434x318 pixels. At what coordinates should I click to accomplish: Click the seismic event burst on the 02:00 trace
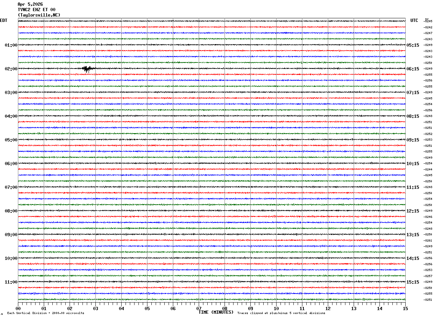tap(88, 69)
